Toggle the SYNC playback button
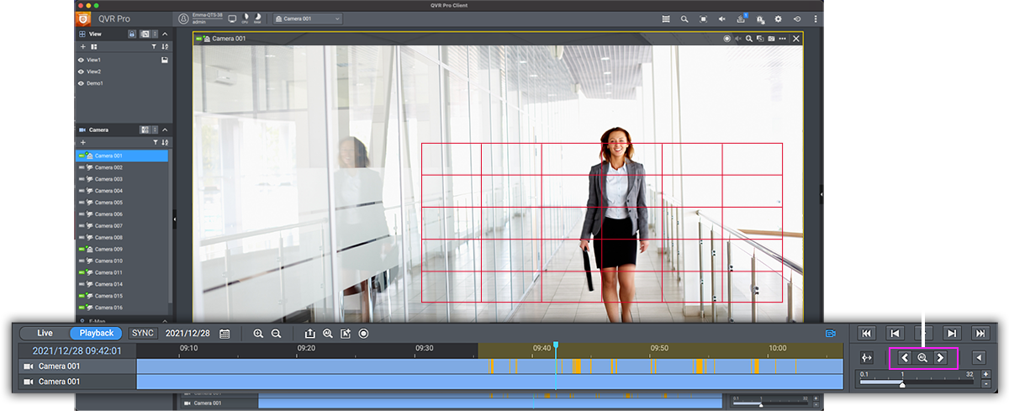This screenshot has height=411, width=1009. pyautogui.click(x=143, y=333)
